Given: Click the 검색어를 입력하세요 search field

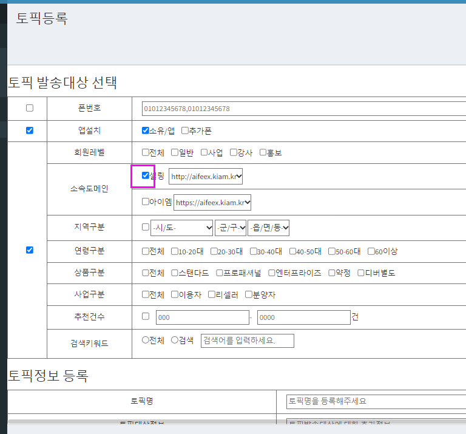Looking at the screenshot, I should [247, 341].
